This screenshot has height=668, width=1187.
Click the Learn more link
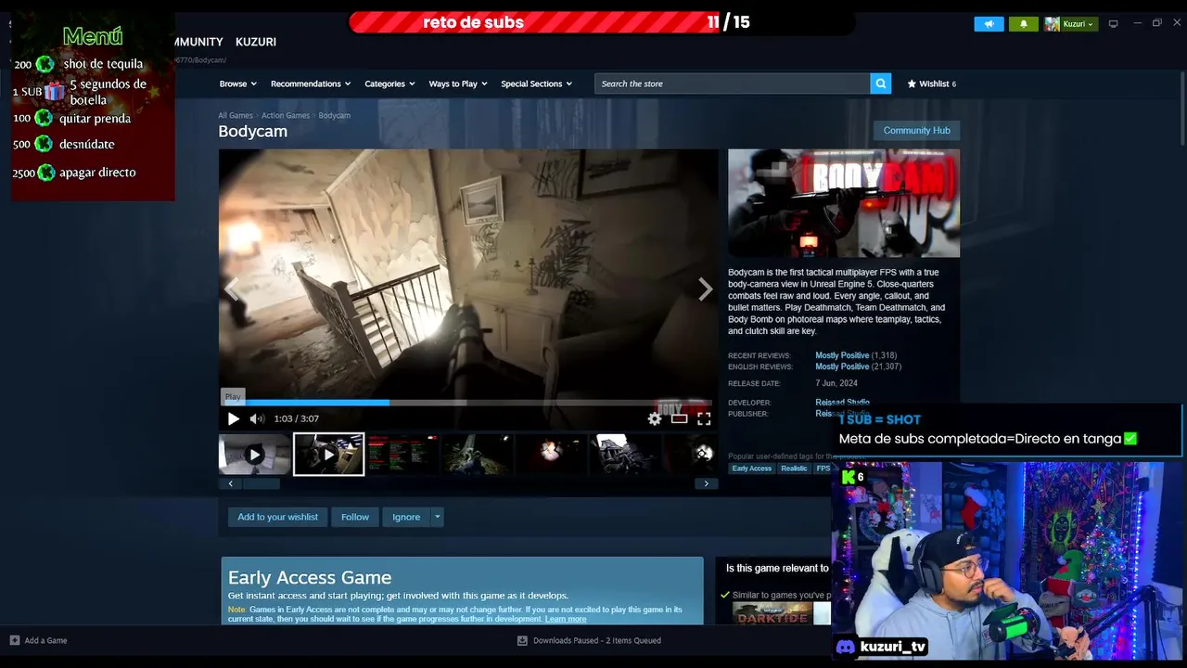coord(566,619)
